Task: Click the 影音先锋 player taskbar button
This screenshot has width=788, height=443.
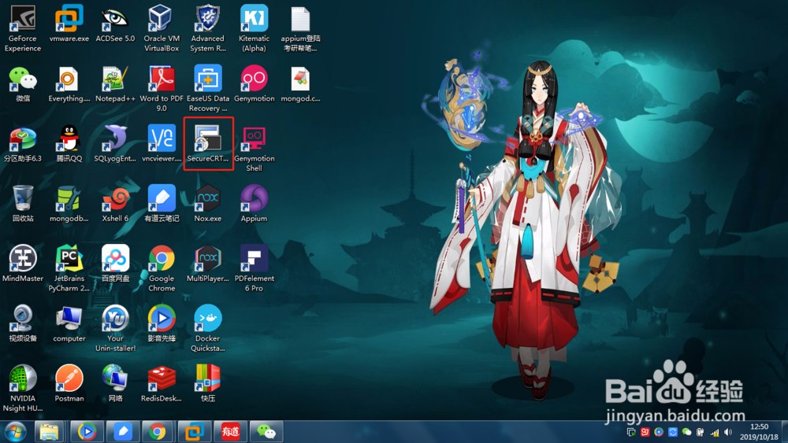Action: (87, 431)
